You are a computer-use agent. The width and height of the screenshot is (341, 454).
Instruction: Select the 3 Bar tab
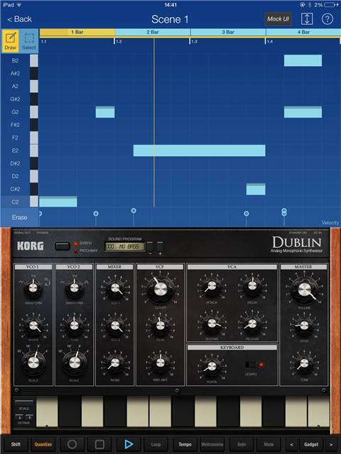point(228,32)
